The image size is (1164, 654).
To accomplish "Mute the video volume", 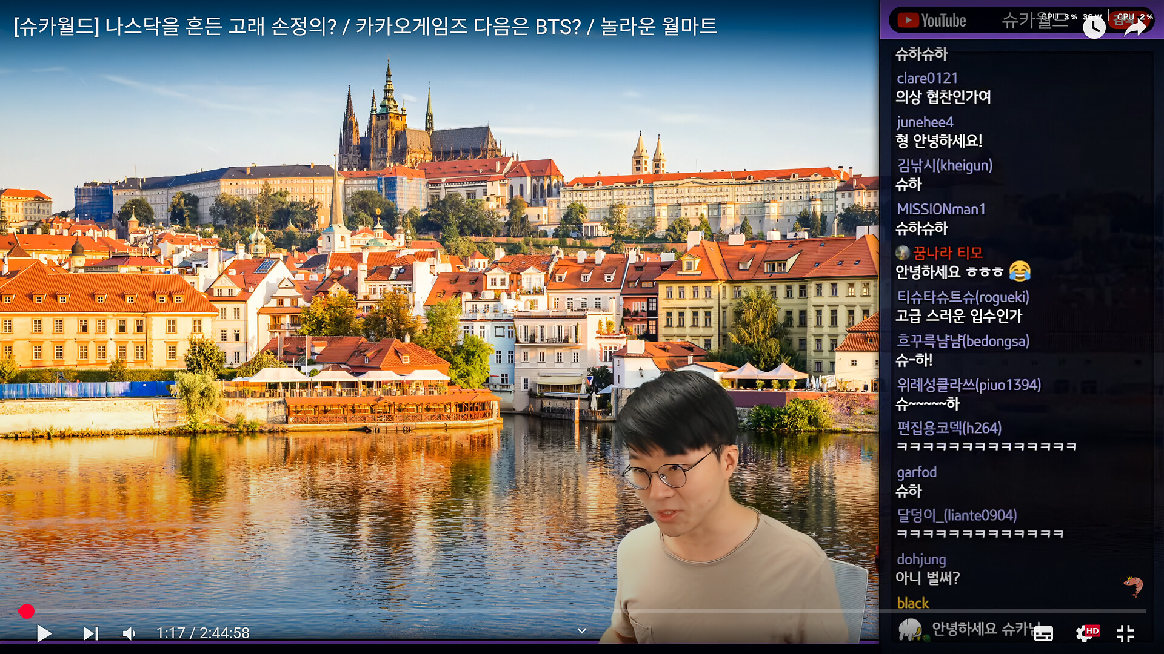I will coord(129,633).
